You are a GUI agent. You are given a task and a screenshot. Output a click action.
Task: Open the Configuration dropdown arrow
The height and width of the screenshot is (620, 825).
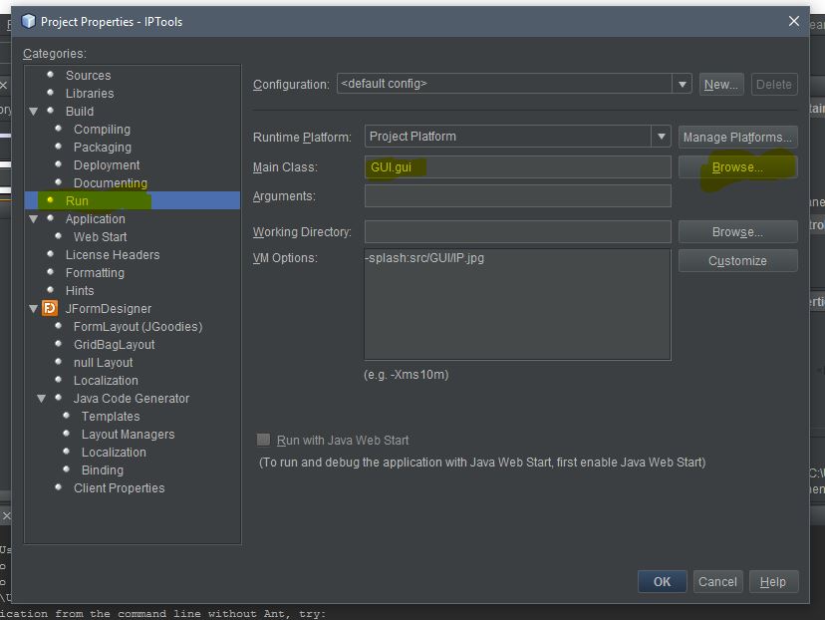click(682, 84)
